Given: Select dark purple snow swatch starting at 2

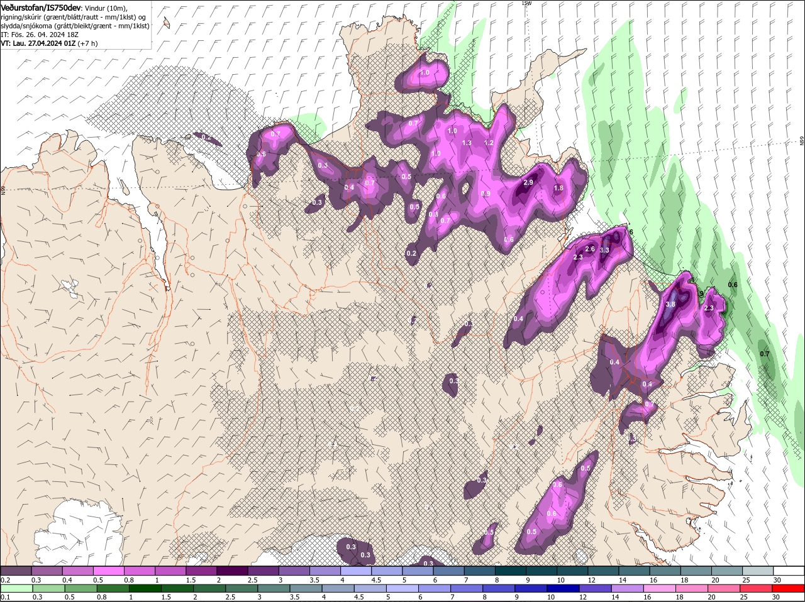Looking at the screenshot, I should (233, 571).
